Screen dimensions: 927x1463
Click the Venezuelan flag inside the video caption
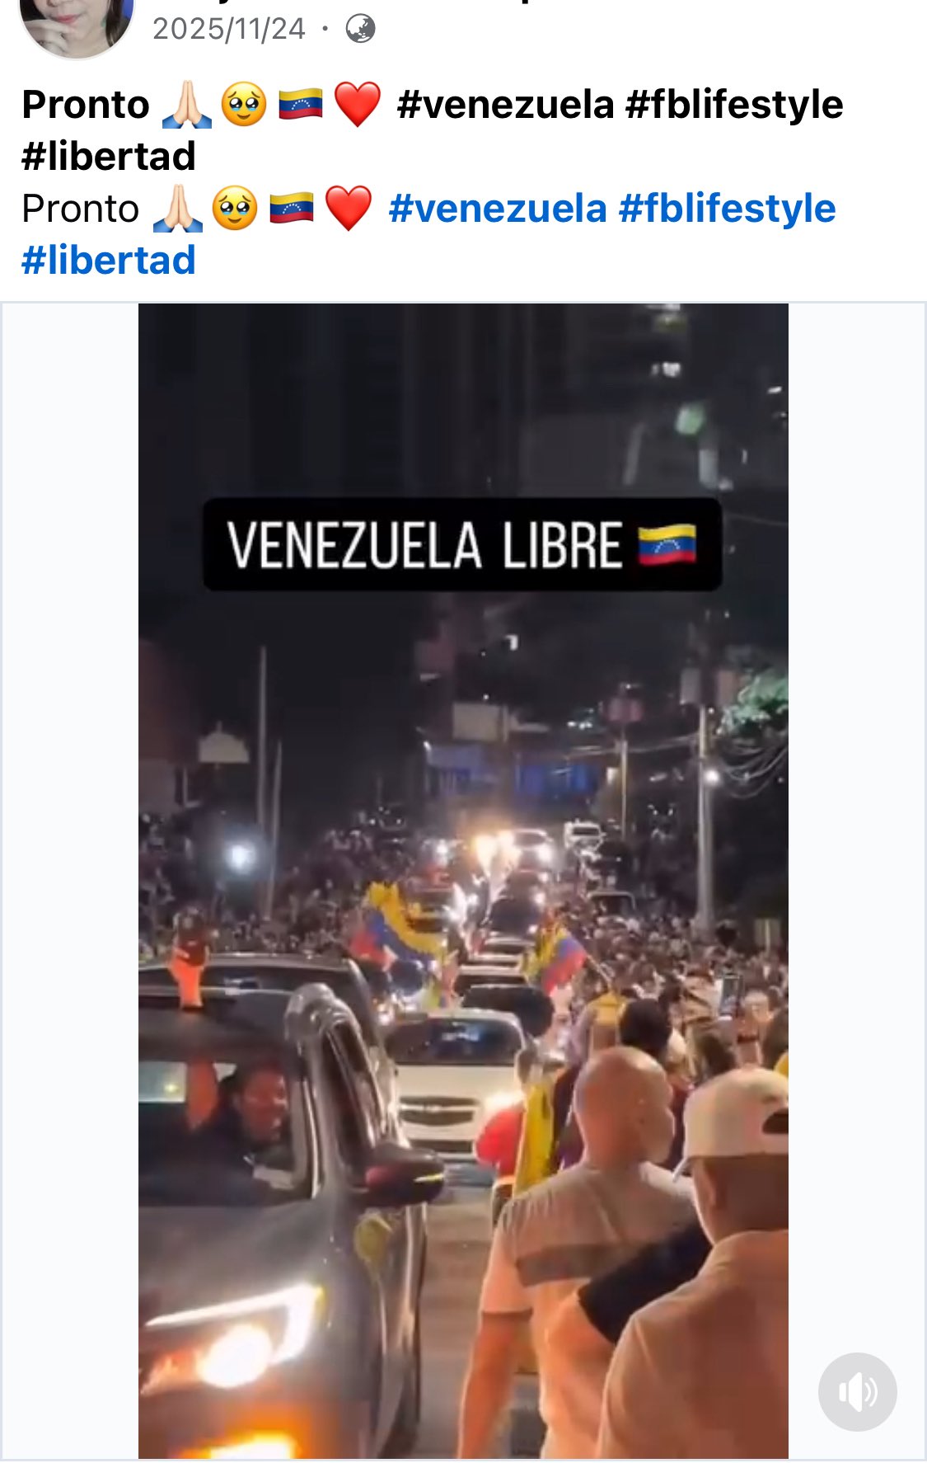coord(667,545)
